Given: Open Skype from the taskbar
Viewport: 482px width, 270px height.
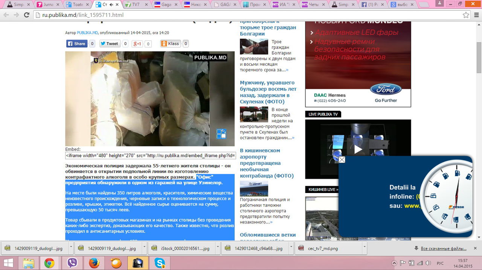Looking at the screenshot, I should [x=160, y=263].
